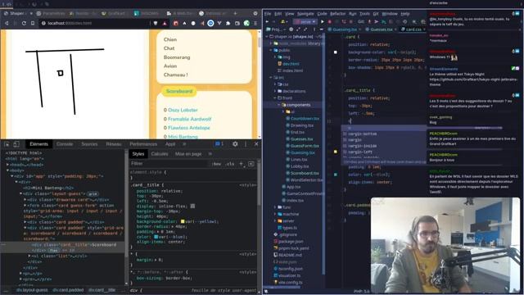The width and height of the screenshot is (524, 295).
Task: Open DevTools settings gear
Action: 235,144
